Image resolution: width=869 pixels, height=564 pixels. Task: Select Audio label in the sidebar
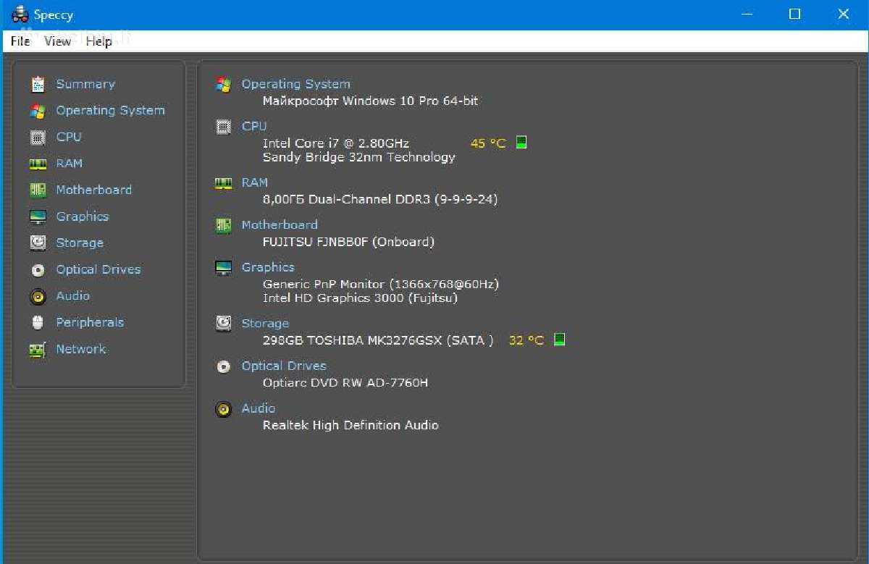tap(73, 296)
